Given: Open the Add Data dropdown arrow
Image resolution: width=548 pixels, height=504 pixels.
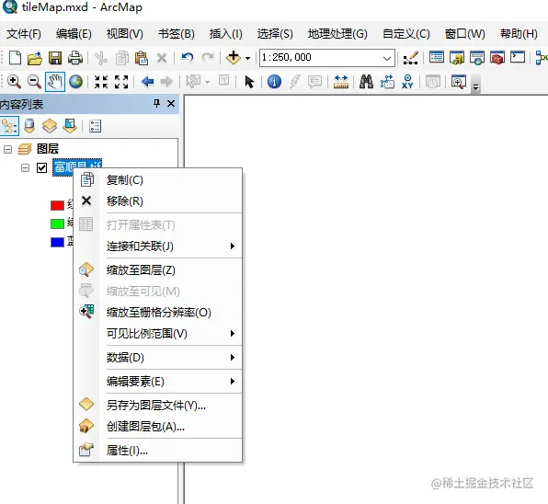Looking at the screenshot, I should [x=247, y=58].
